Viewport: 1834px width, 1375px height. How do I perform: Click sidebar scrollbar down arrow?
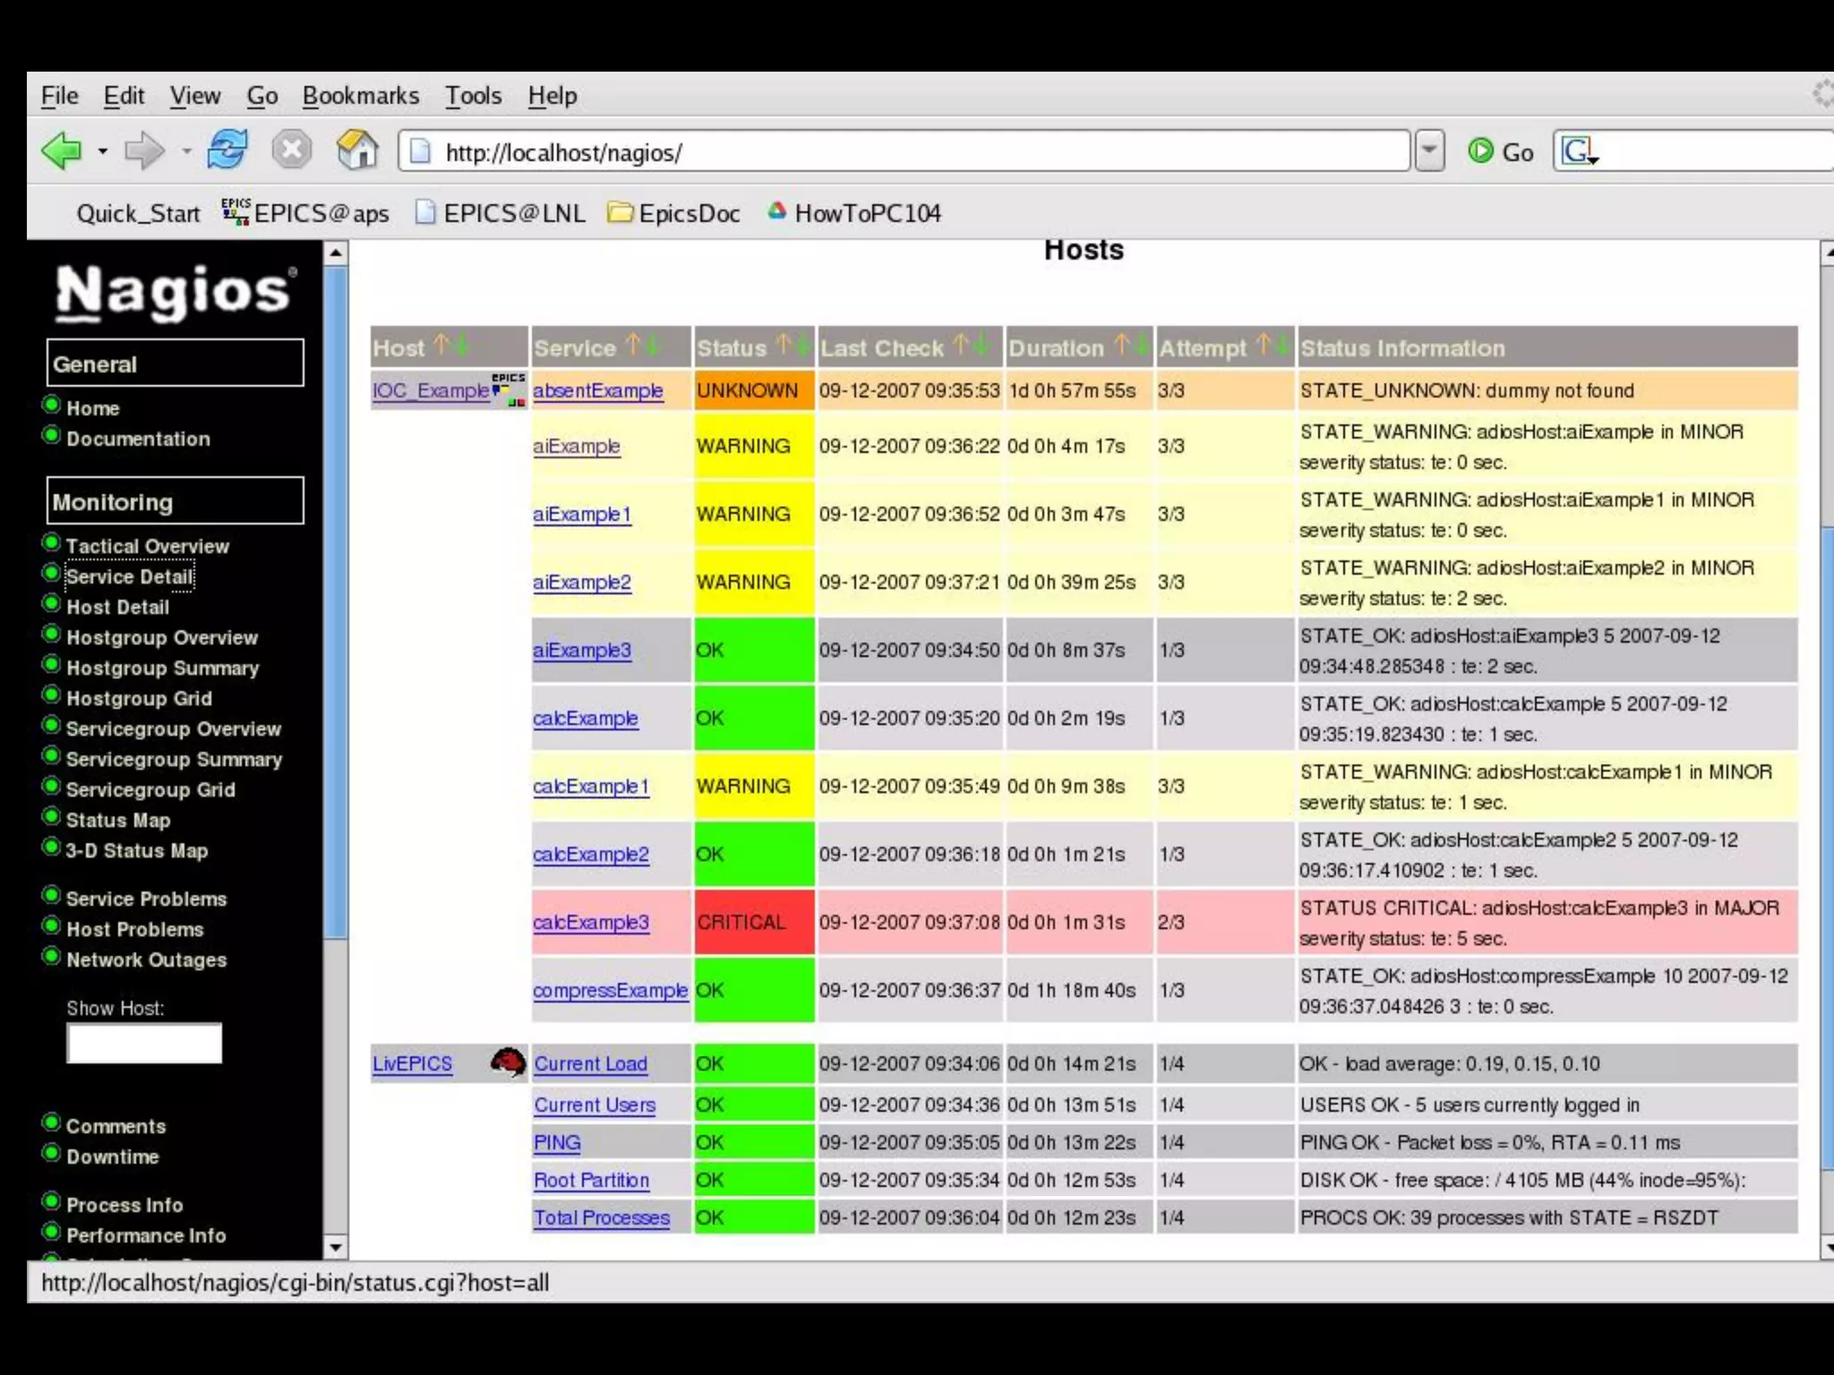click(335, 1247)
